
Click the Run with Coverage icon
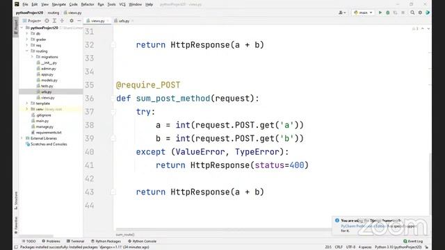pyautogui.click(x=395, y=12)
